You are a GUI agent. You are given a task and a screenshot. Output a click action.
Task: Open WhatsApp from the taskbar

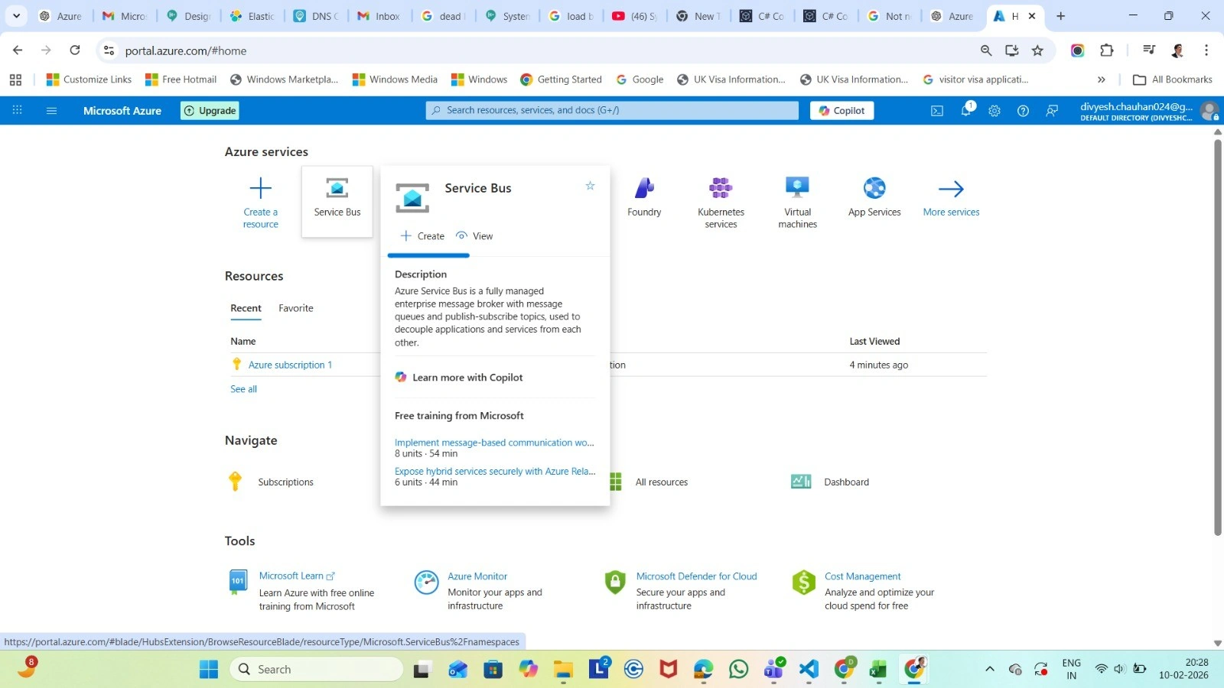[x=738, y=670]
